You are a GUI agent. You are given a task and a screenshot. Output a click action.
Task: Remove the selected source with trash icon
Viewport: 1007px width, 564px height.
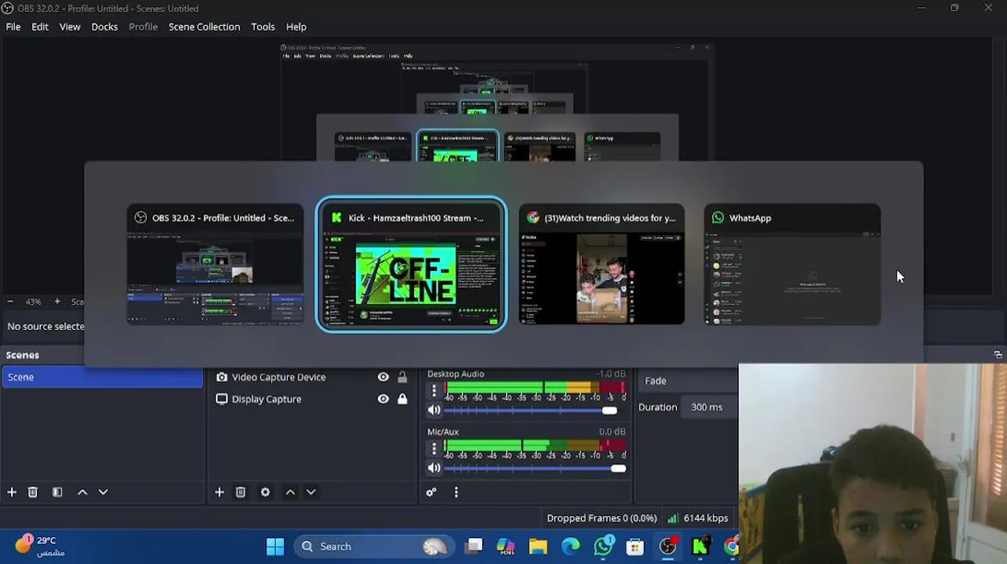(241, 492)
